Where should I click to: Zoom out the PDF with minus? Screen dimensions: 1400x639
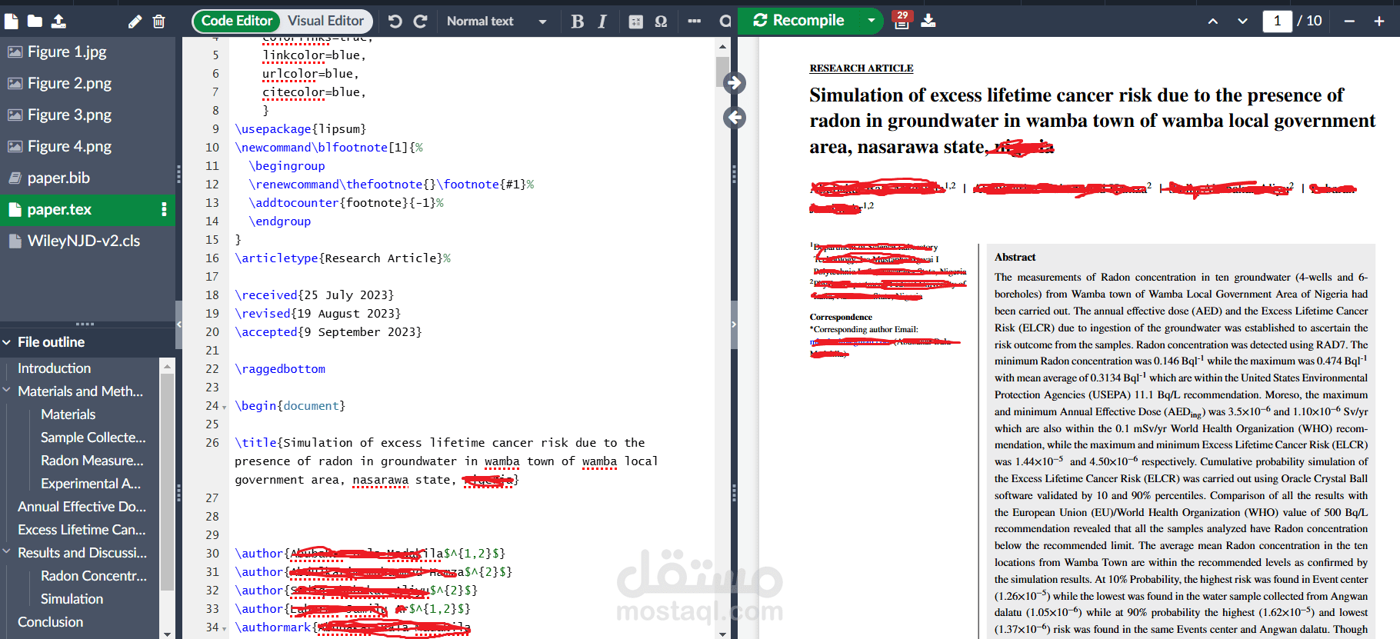point(1349,22)
